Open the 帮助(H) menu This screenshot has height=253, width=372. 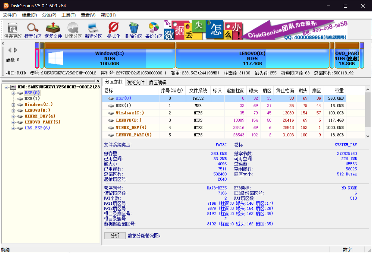(108, 15)
